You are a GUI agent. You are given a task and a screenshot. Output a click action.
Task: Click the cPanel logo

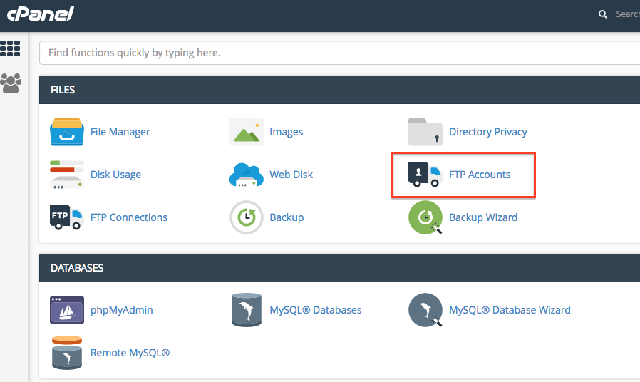tap(42, 14)
